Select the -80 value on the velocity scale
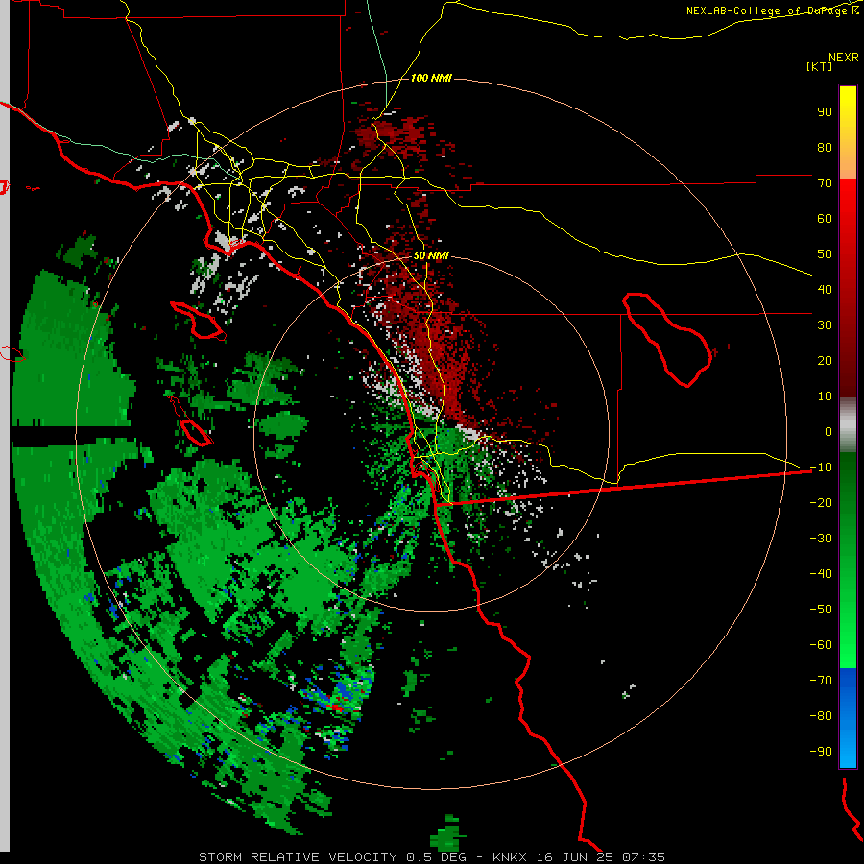Image resolution: width=864 pixels, height=864 pixels. [821, 716]
